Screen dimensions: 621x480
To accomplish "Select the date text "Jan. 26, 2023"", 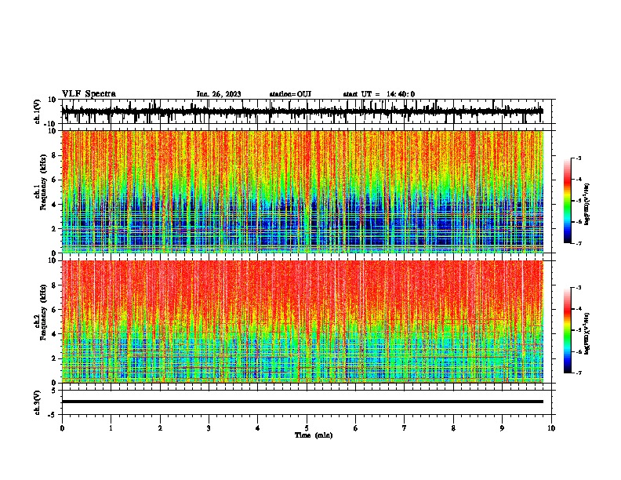I will [x=219, y=94].
